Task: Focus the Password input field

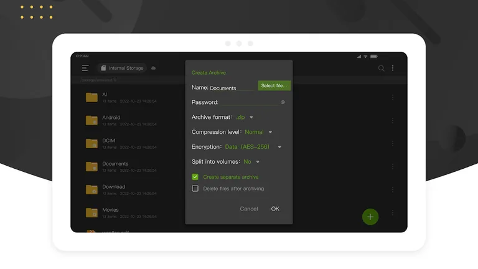Action: pos(250,103)
